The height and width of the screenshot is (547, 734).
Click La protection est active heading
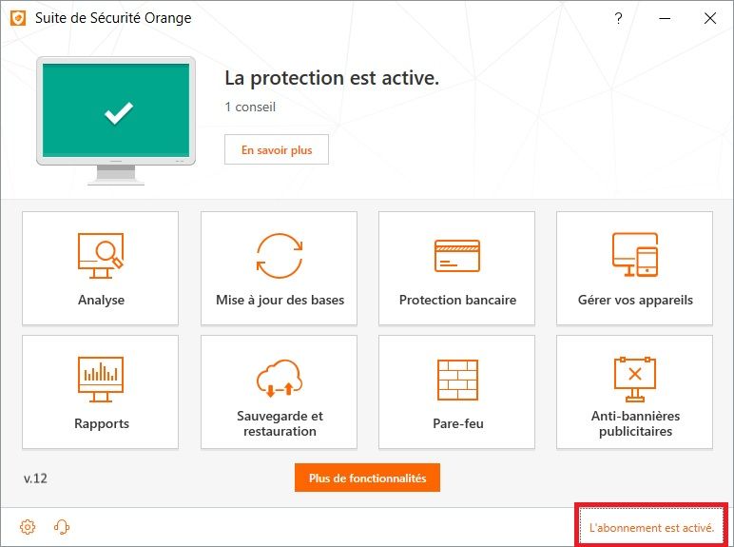tap(332, 78)
